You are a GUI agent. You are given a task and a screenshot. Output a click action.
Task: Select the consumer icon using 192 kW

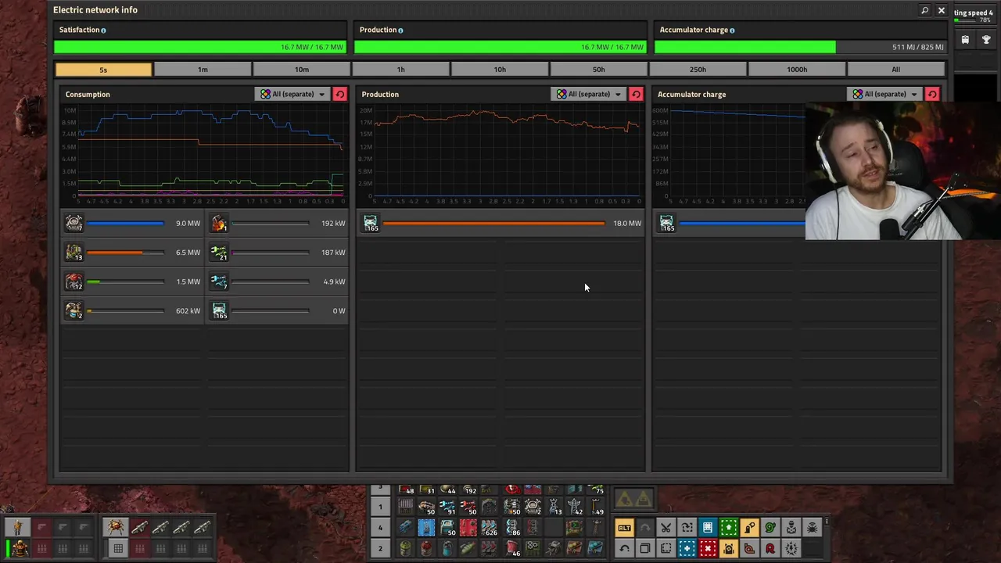point(219,223)
